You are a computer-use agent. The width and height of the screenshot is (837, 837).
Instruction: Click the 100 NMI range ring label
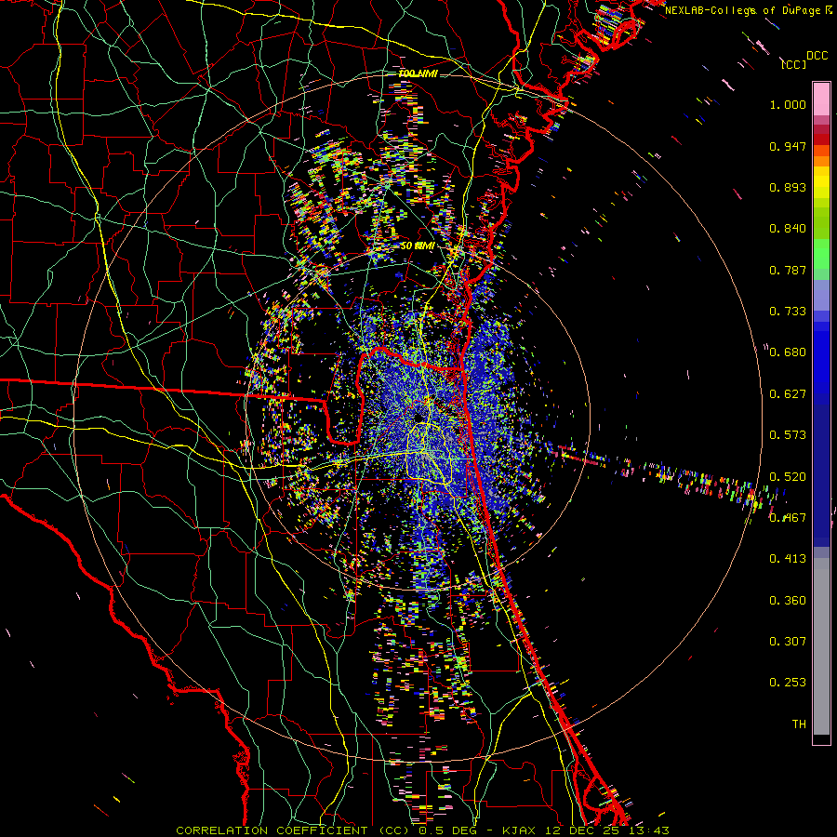(418, 73)
